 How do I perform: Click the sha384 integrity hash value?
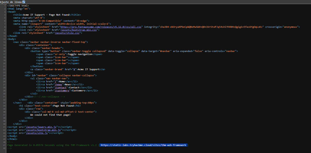(x=211, y=27)
